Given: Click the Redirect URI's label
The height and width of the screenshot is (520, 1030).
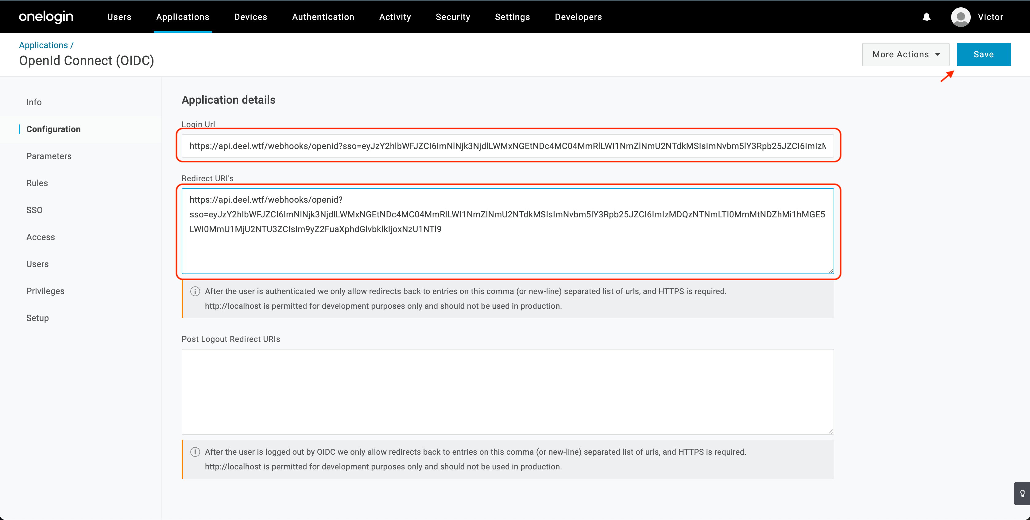Looking at the screenshot, I should [207, 178].
